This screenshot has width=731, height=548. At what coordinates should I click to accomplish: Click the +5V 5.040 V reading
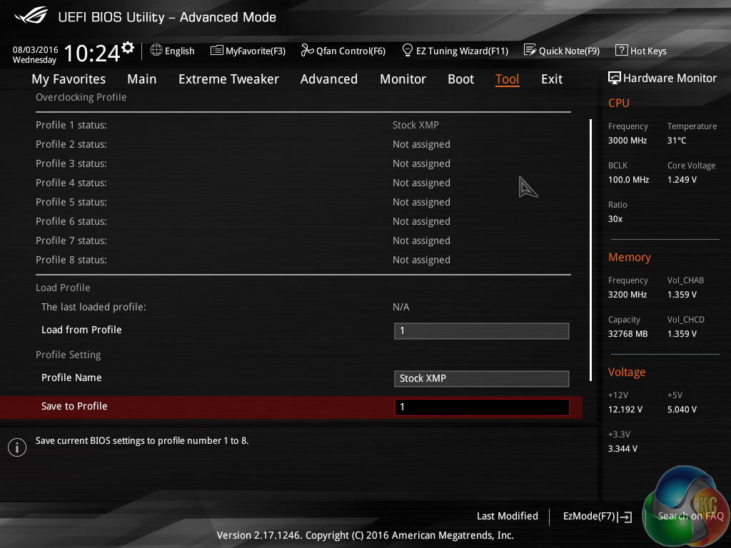click(682, 409)
